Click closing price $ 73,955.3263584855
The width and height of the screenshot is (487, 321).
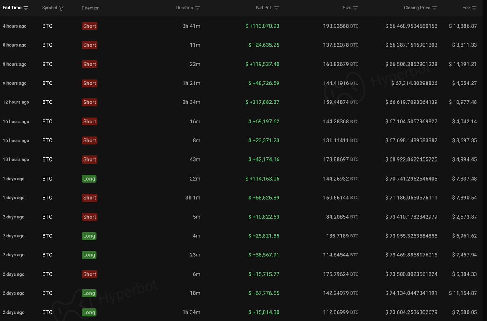click(x=412, y=236)
